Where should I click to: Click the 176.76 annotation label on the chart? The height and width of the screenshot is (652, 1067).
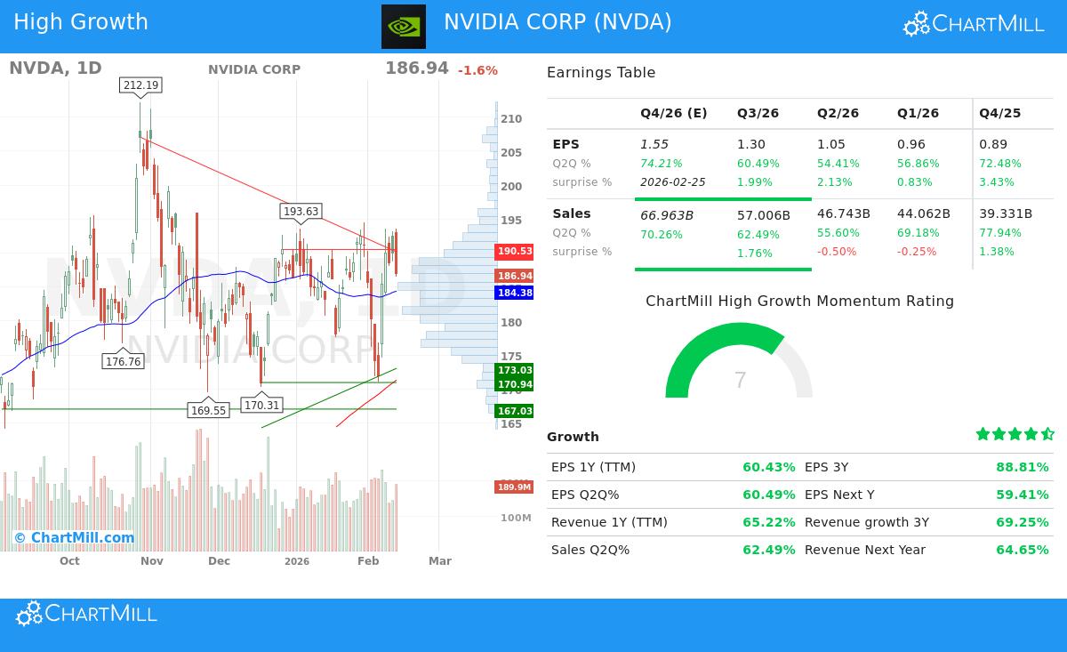click(123, 362)
